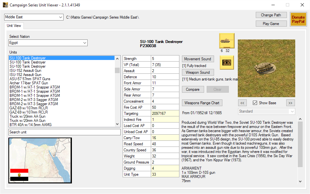Click the Fire Cost AP value 50
This screenshot has height=194, width=310.
click(x=165, y=107)
